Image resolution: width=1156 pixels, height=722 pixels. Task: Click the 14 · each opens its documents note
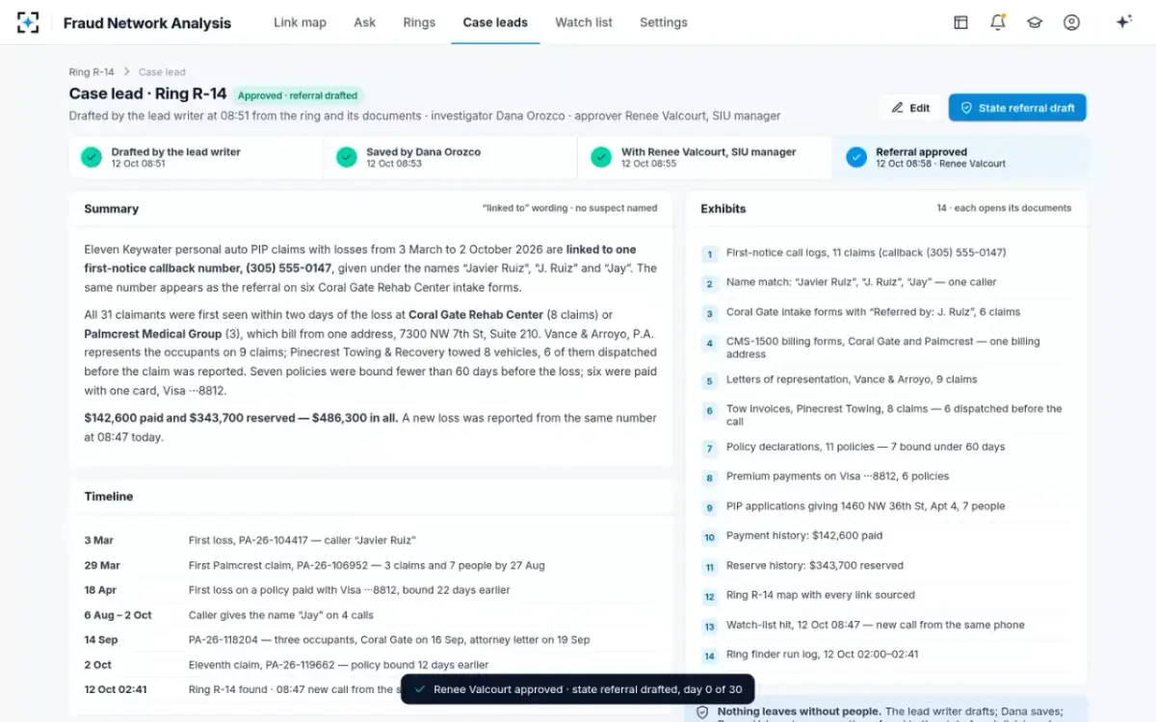[1004, 208]
